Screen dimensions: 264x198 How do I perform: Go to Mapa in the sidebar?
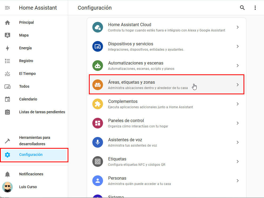click(x=24, y=35)
